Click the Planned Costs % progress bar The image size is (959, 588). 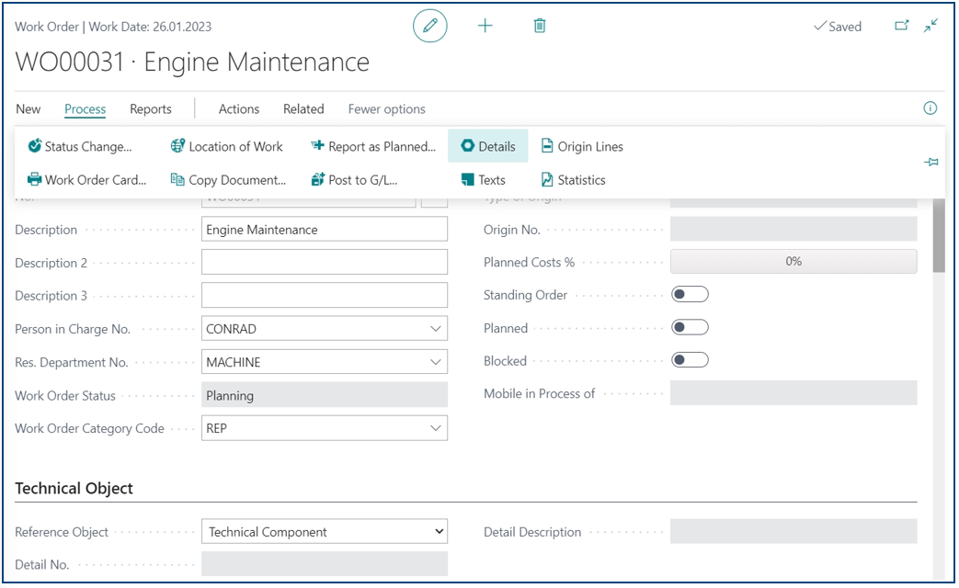[x=793, y=261]
